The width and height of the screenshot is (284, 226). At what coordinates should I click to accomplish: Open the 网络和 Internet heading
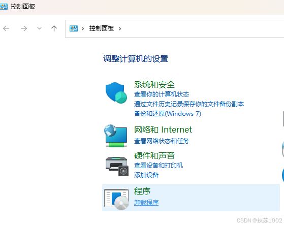(163, 130)
